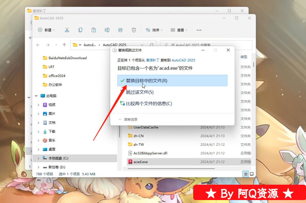
Task: Open the 新建 (New) menu button
Action: click(46, 30)
